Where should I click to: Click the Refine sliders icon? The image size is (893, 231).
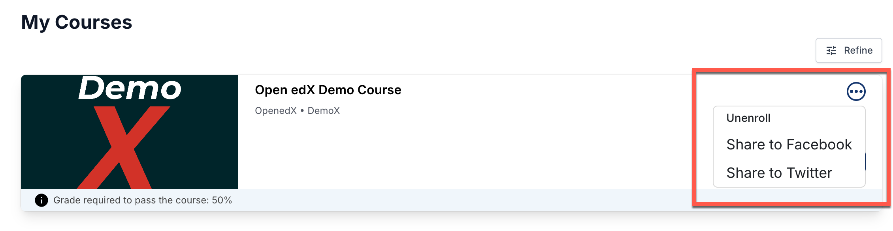point(831,50)
